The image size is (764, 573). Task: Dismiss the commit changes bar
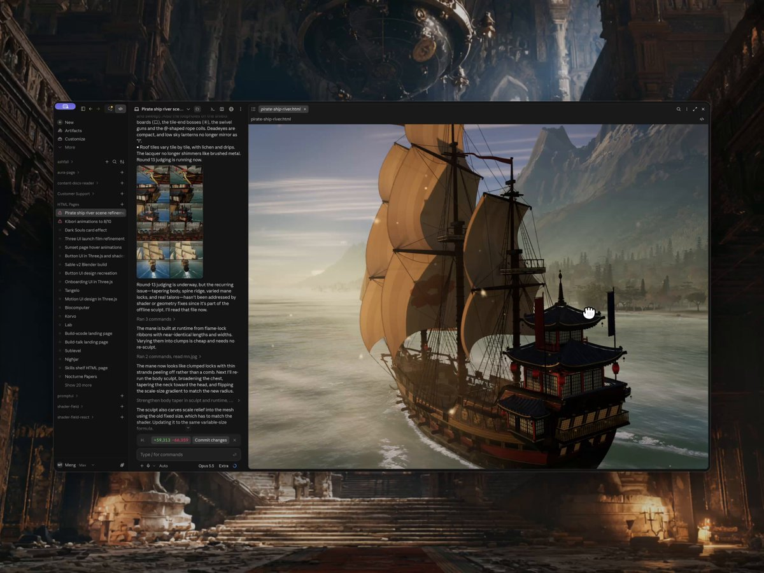tap(234, 440)
